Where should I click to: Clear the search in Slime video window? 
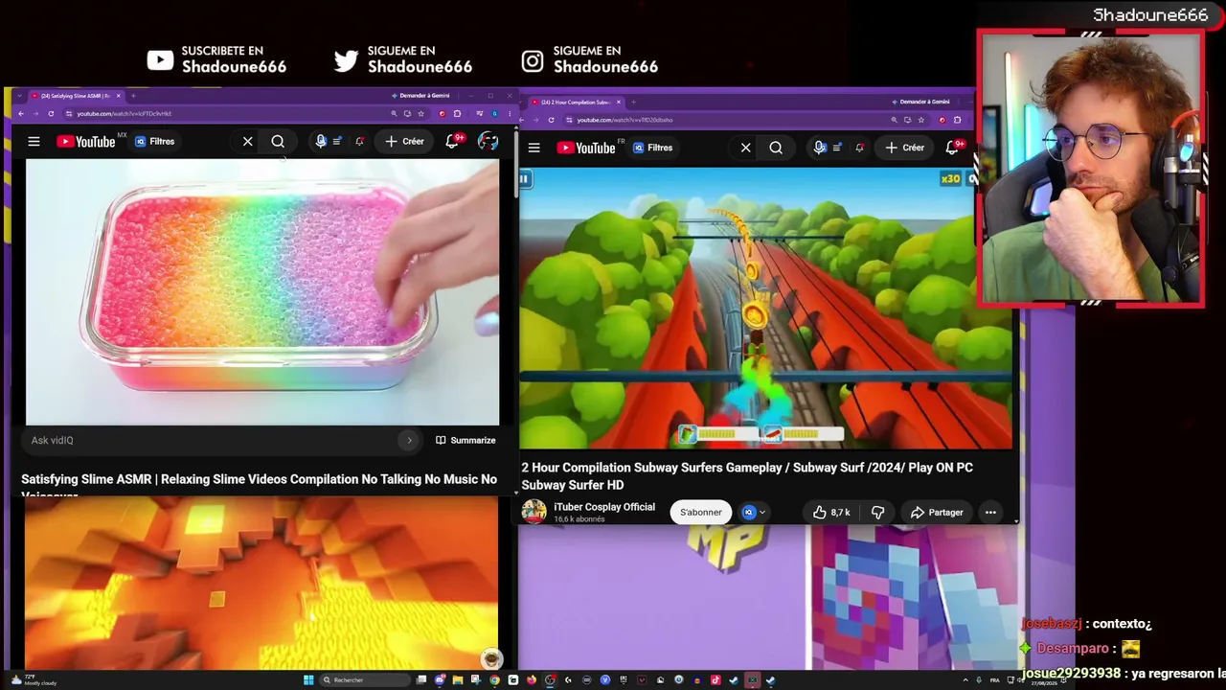pos(247,141)
